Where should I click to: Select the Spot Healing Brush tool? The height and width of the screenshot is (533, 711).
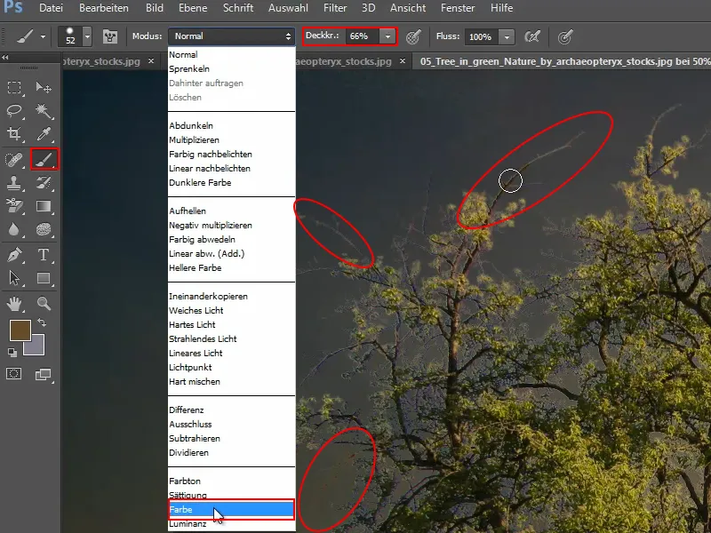[14, 160]
